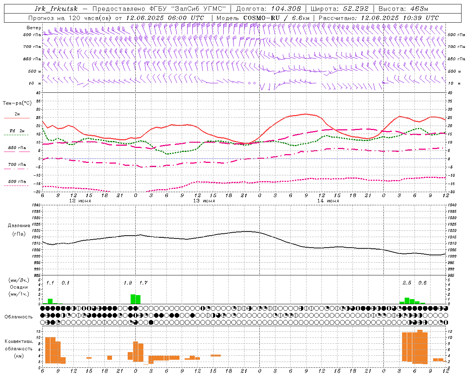Image resolution: width=467 pixels, height=374 pixels.
Task: Click the calculated time Рассчитано: 12.06.2025 10:39 UTC
Action: coord(379,18)
